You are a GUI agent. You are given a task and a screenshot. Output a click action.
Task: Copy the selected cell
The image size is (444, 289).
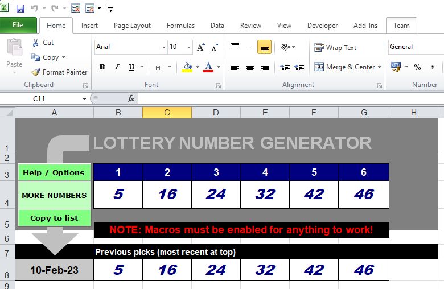[45, 57]
